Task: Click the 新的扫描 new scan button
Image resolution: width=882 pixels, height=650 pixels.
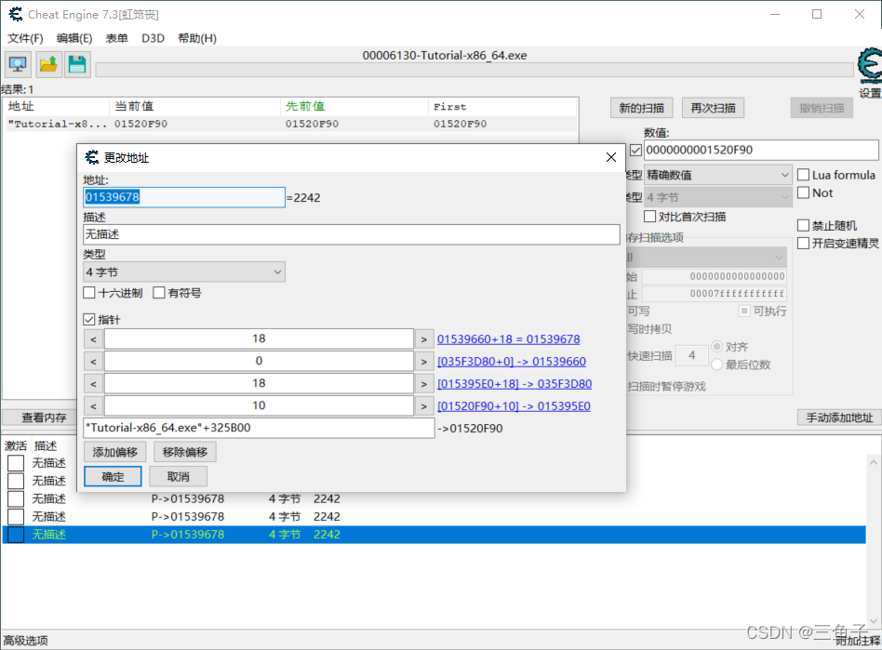Action: pos(641,108)
